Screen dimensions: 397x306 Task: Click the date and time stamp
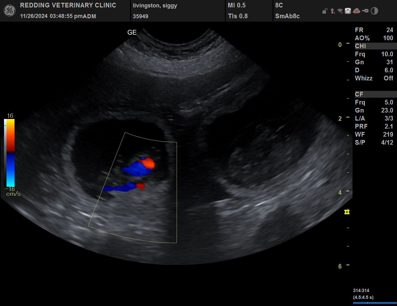coord(58,16)
